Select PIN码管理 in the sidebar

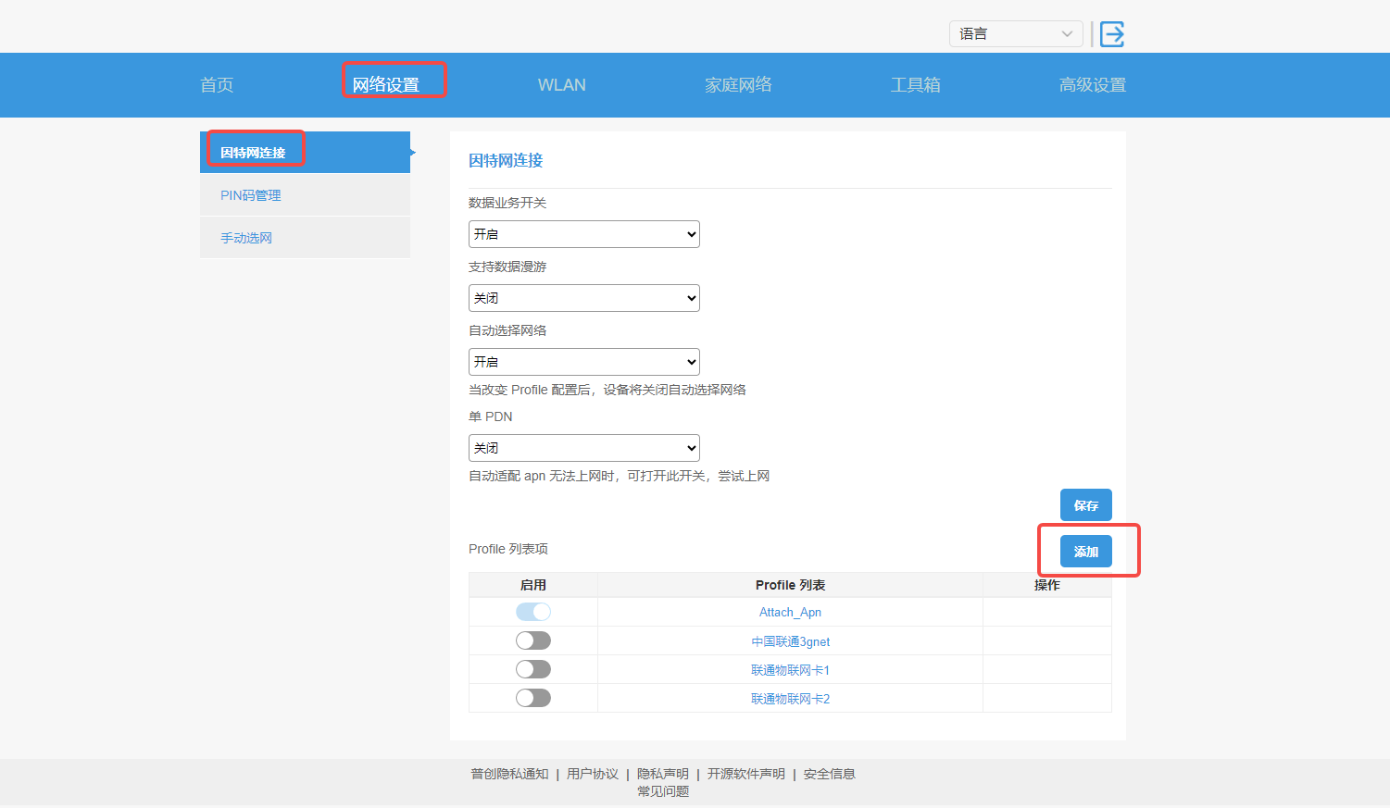(x=251, y=195)
